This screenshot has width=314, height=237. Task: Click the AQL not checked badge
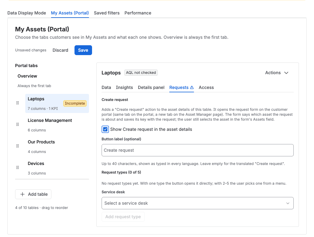click(141, 73)
